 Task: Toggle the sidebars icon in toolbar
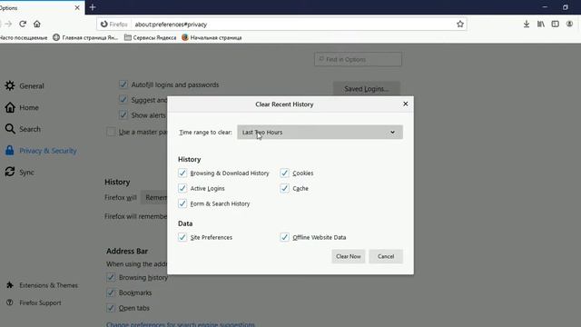click(555, 25)
